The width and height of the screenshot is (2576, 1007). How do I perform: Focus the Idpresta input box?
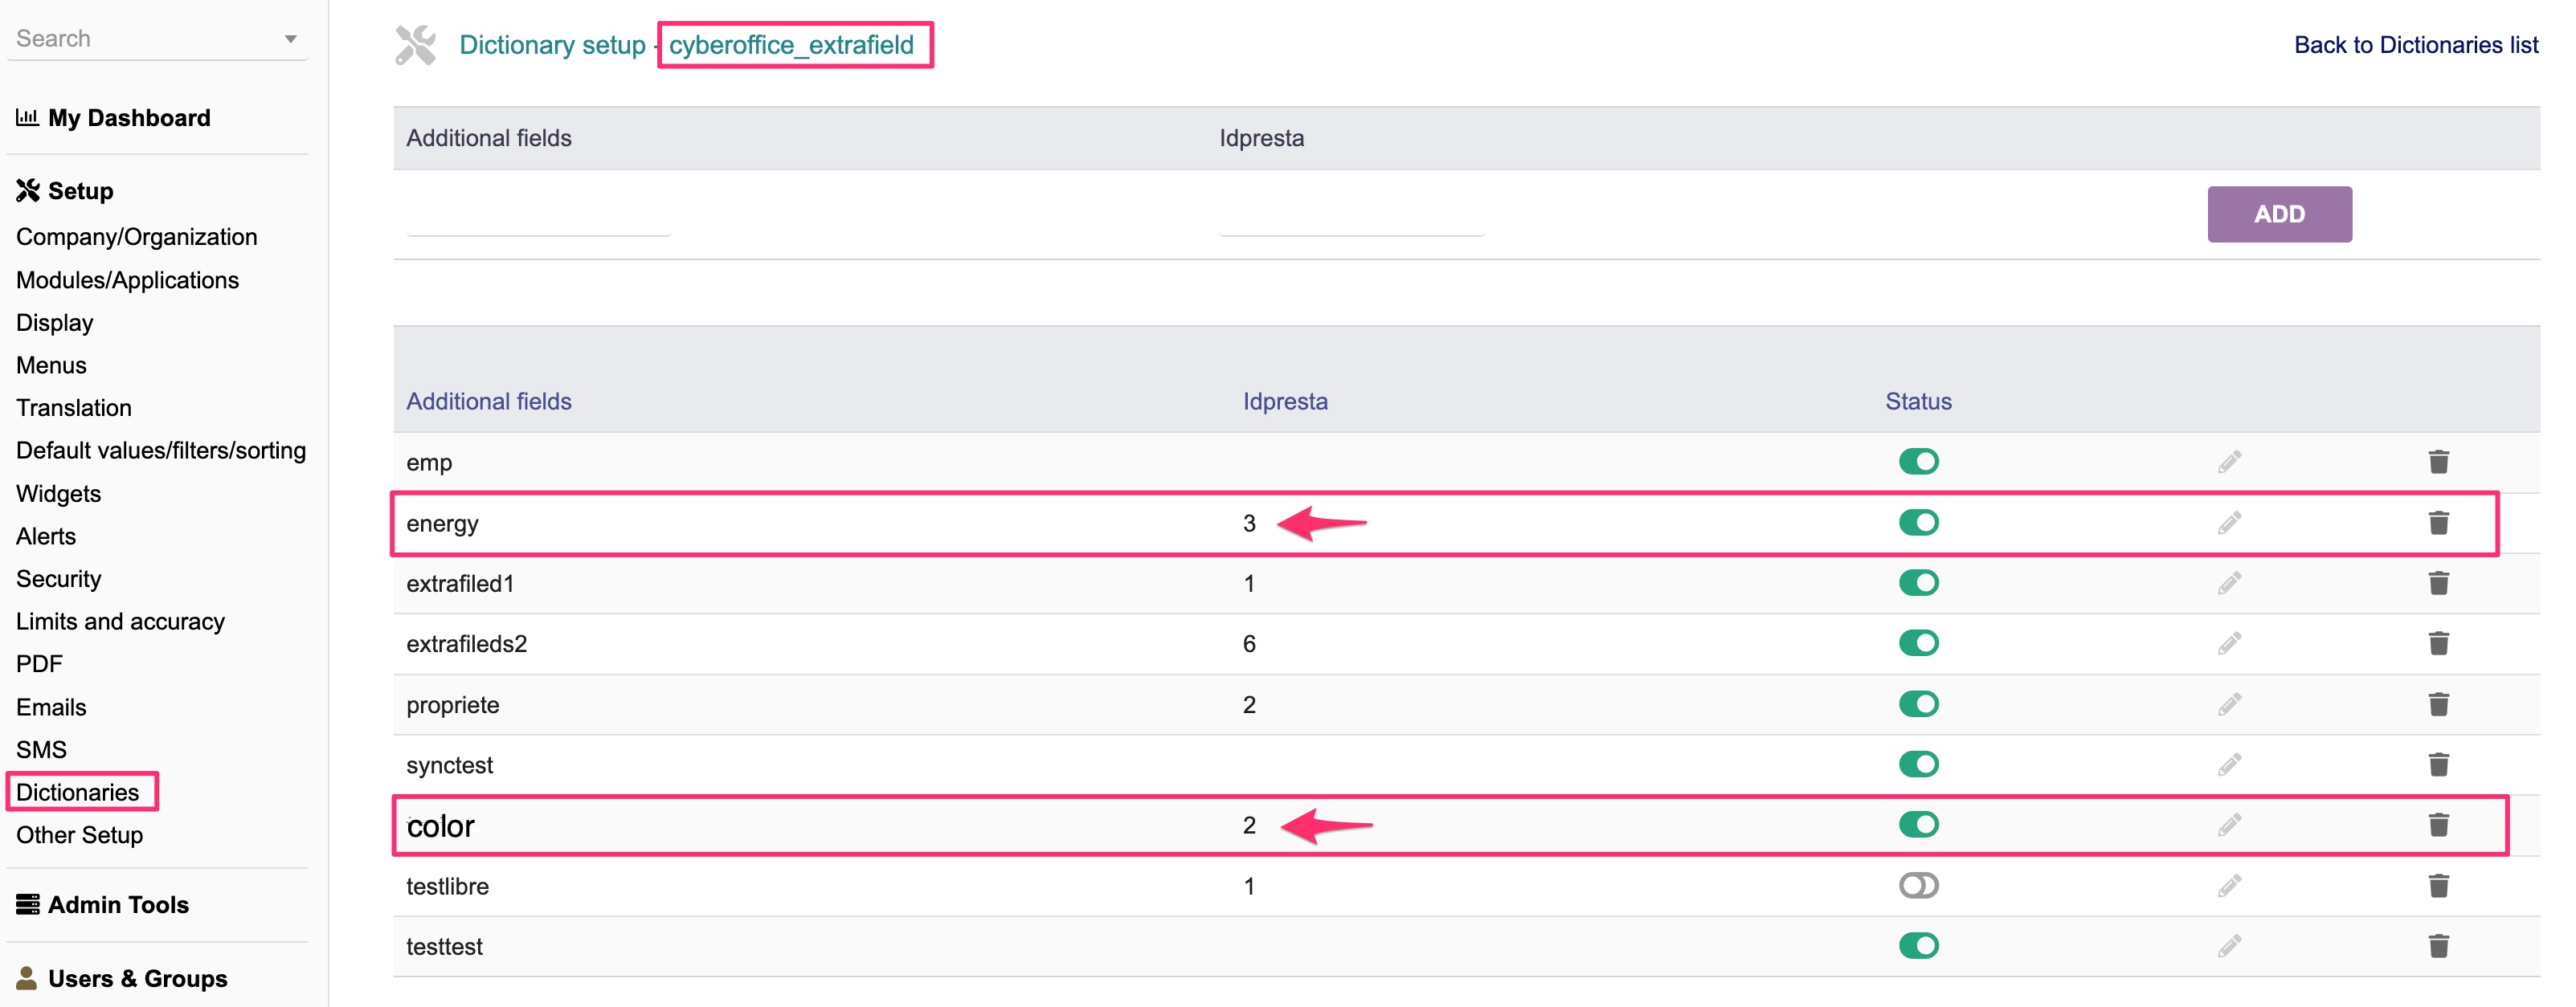point(1351,214)
